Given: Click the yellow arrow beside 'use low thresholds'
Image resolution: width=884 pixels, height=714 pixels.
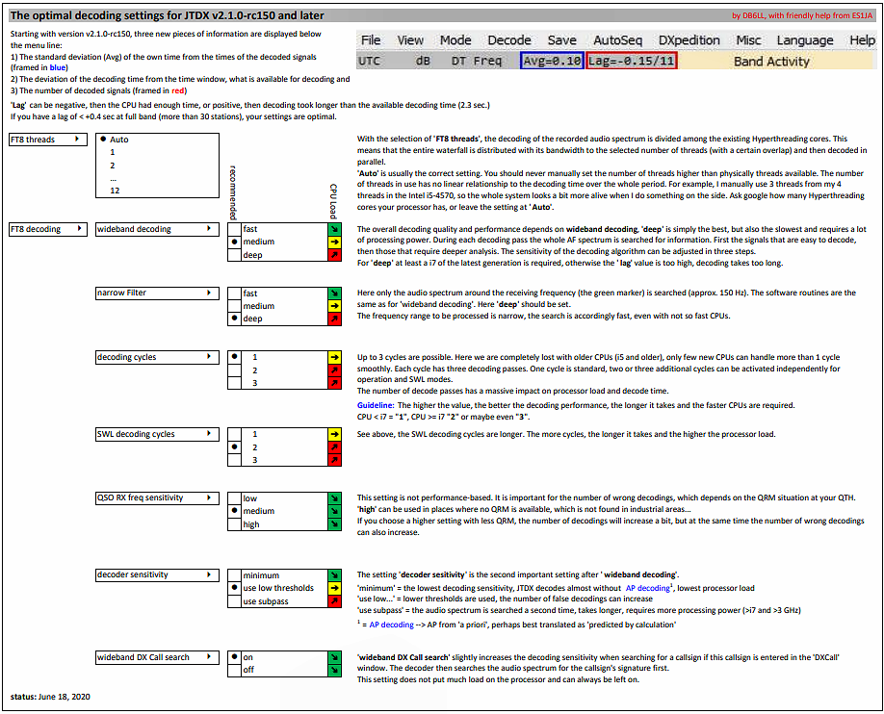Looking at the screenshot, I should 334,588.
